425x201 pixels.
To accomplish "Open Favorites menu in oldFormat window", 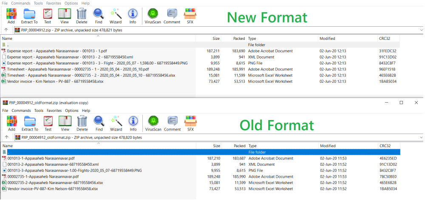I will pos(54,111).
